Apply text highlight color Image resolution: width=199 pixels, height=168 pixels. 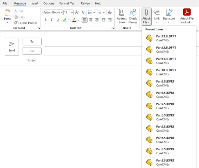(65, 20)
